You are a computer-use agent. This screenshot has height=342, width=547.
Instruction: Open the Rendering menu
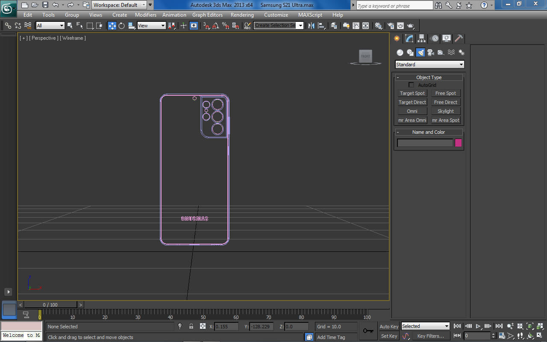pos(242,15)
